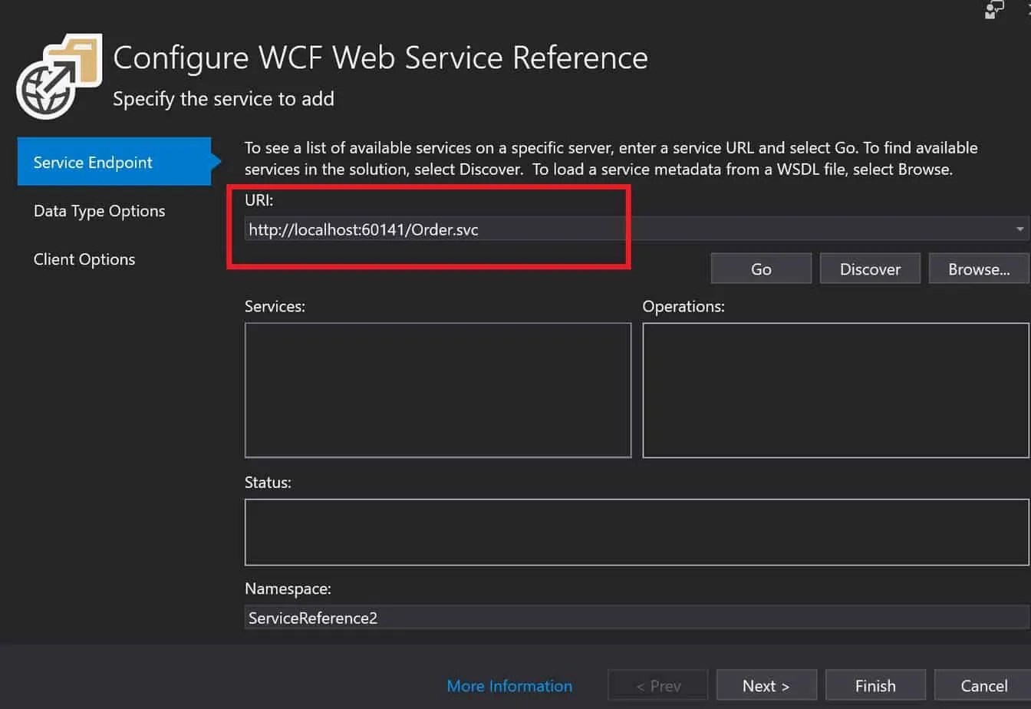Go back using the Prev button
This screenshot has width=1031, height=709.
pyautogui.click(x=657, y=684)
